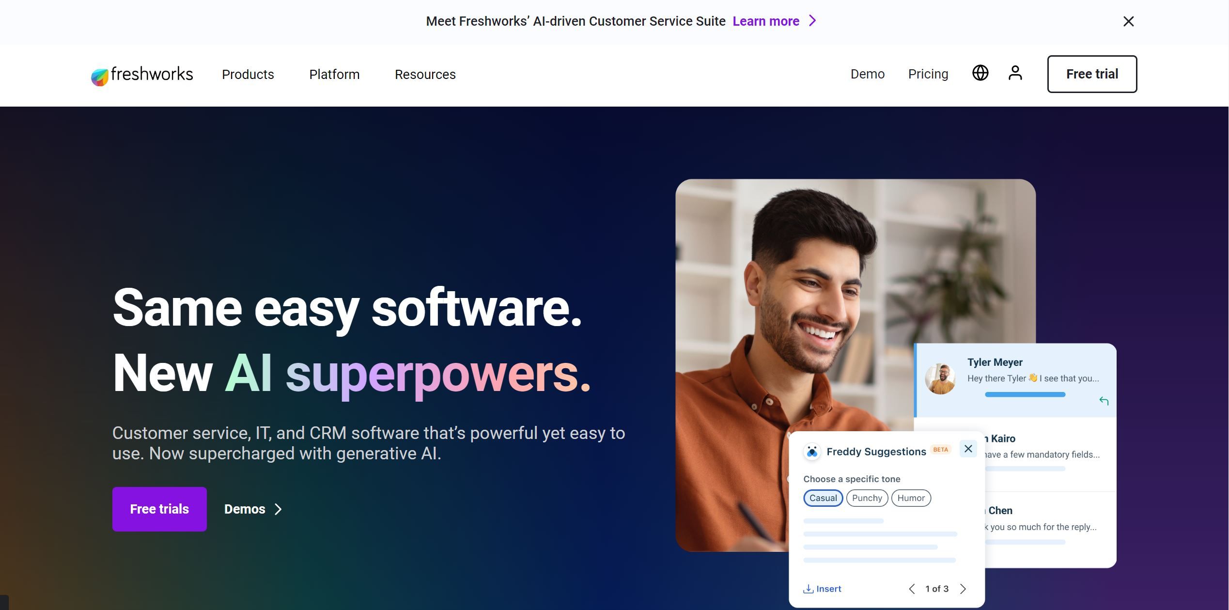The height and width of the screenshot is (610, 1229).
Task: Navigate to suggestion 2 of 3
Action: point(963,588)
